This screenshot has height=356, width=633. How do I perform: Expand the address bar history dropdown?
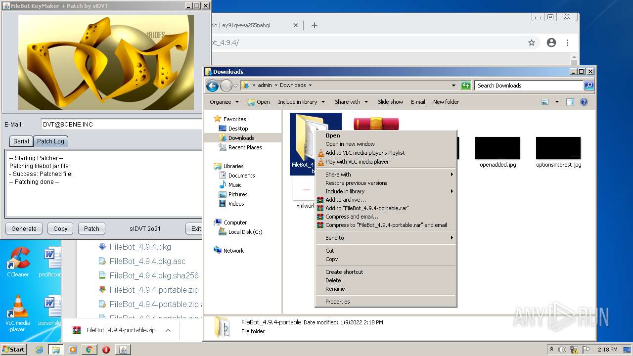point(453,86)
